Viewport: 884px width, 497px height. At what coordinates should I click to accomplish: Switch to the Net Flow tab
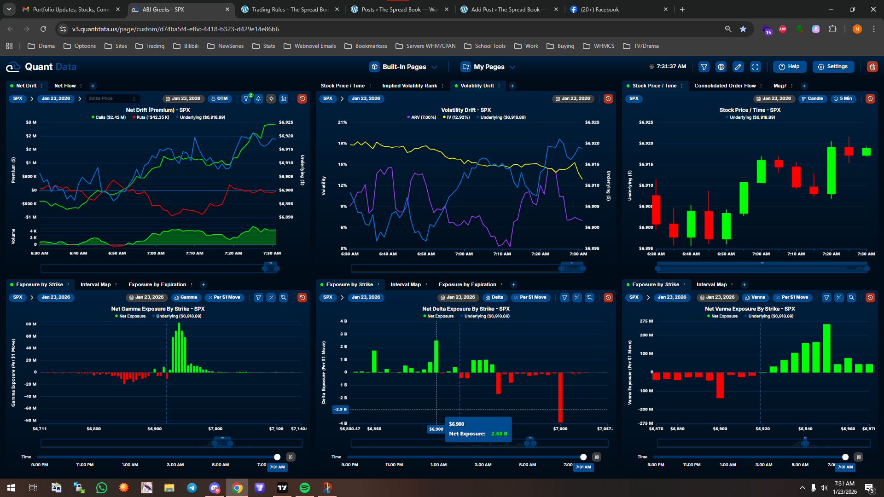(65, 86)
